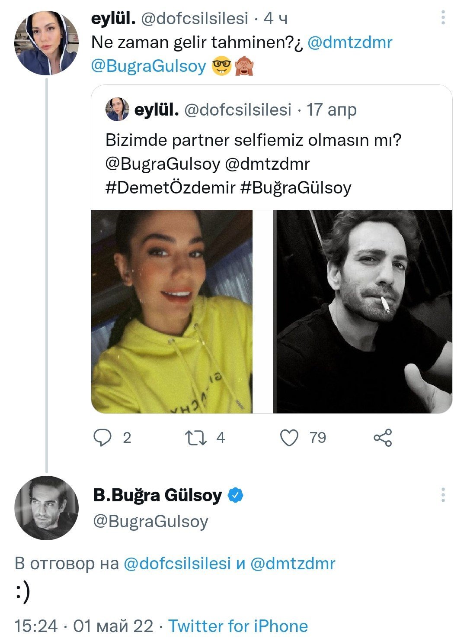The width and height of the screenshot is (467, 642).
Task: Open three-dot menu on eylül's tweet
Action: click(443, 18)
